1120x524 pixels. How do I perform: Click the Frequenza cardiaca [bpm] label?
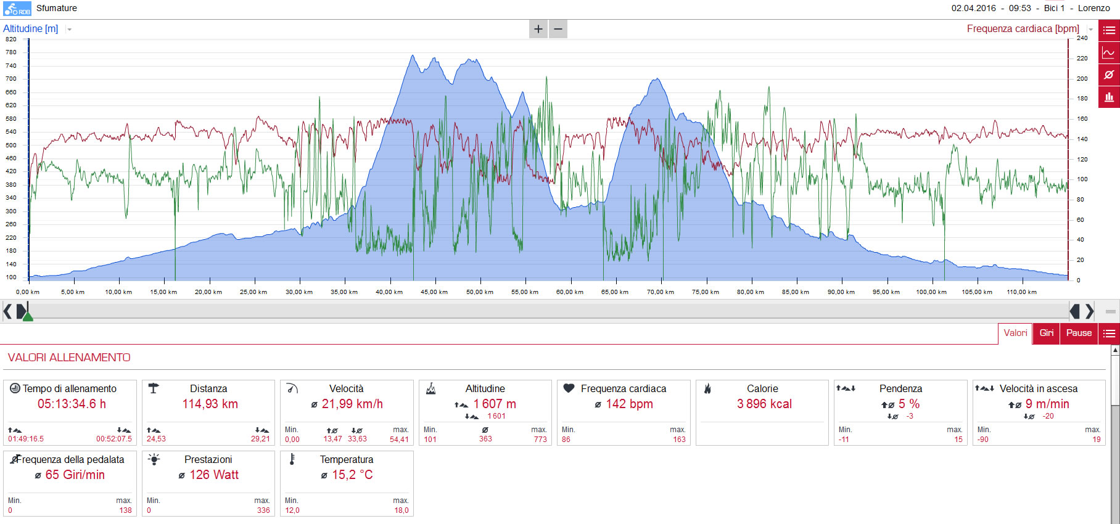(1023, 29)
